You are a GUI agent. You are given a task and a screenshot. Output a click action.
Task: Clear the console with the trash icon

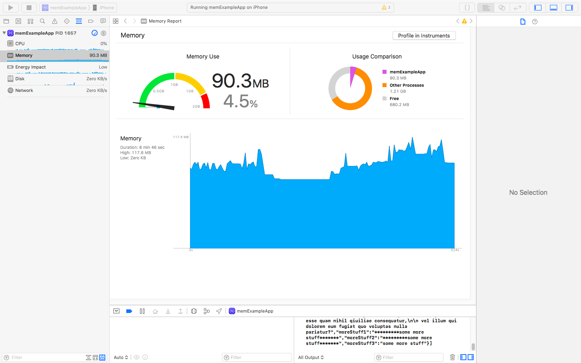tap(452, 357)
